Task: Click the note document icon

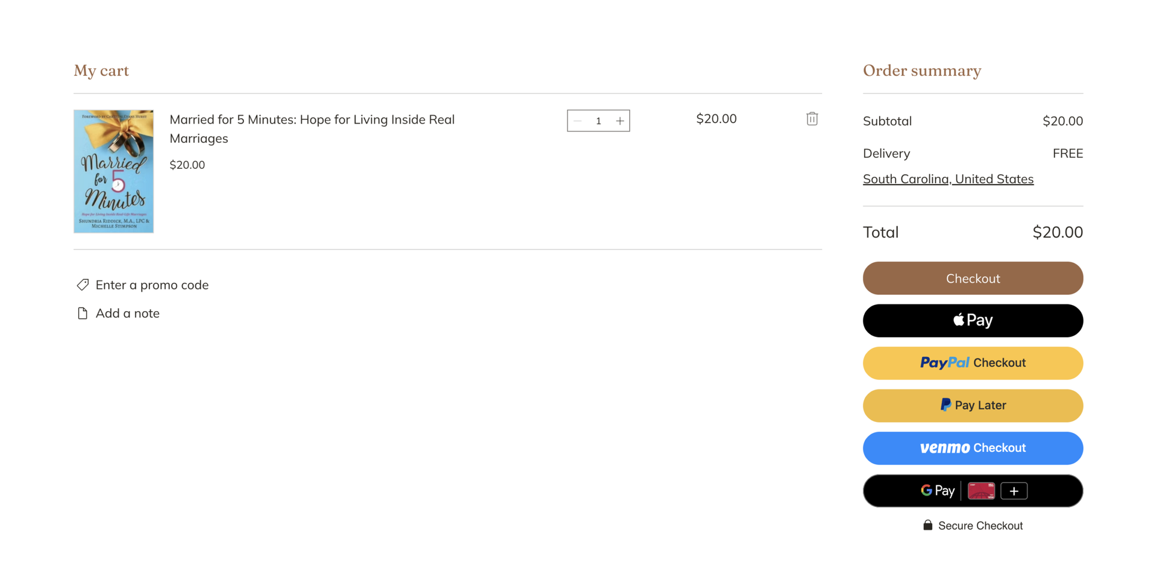Action: pos(83,314)
